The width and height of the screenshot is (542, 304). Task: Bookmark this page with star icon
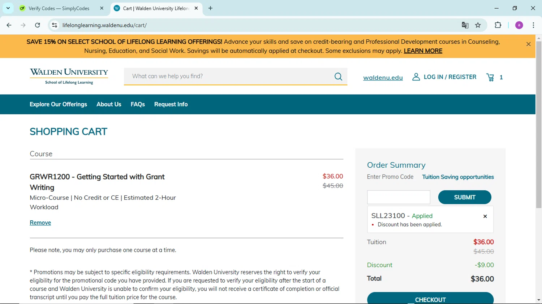[x=478, y=25]
